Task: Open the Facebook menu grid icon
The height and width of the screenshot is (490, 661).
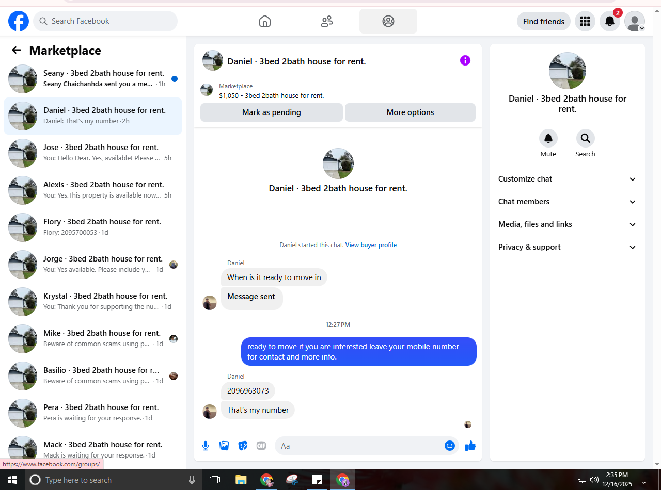Action: coord(585,21)
